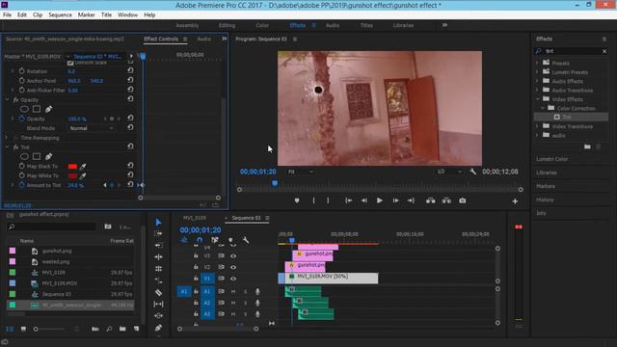617x347 pixels.
Task: Select the Slide tool
Action: (x=158, y=315)
